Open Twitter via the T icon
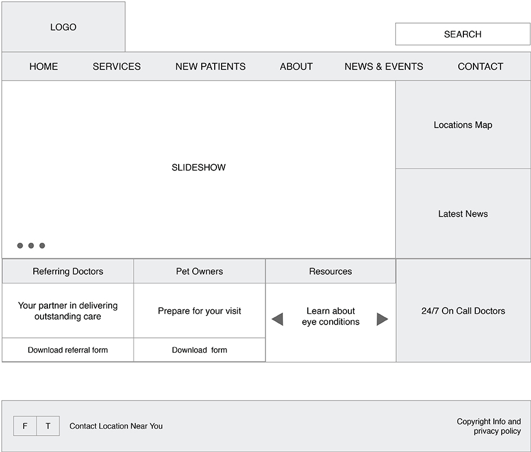 48,426
